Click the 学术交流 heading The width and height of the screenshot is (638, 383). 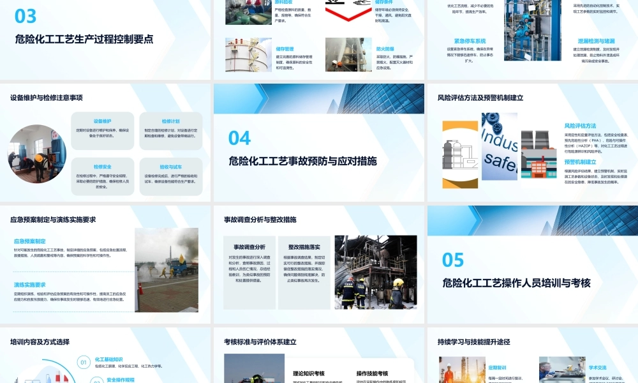pos(597,368)
